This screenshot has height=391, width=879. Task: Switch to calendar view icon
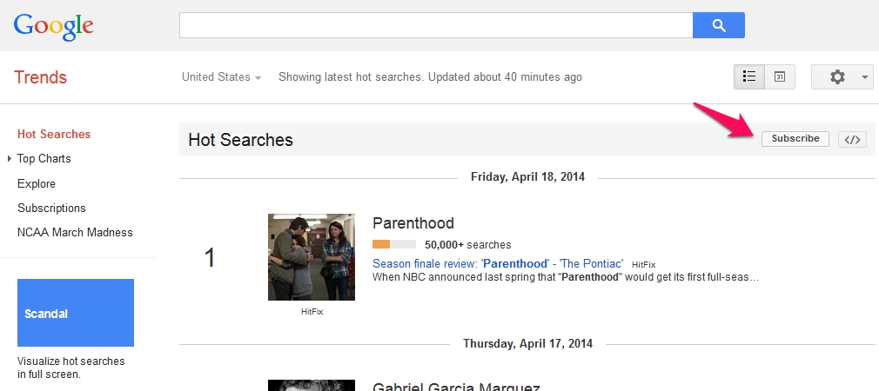coord(780,76)
